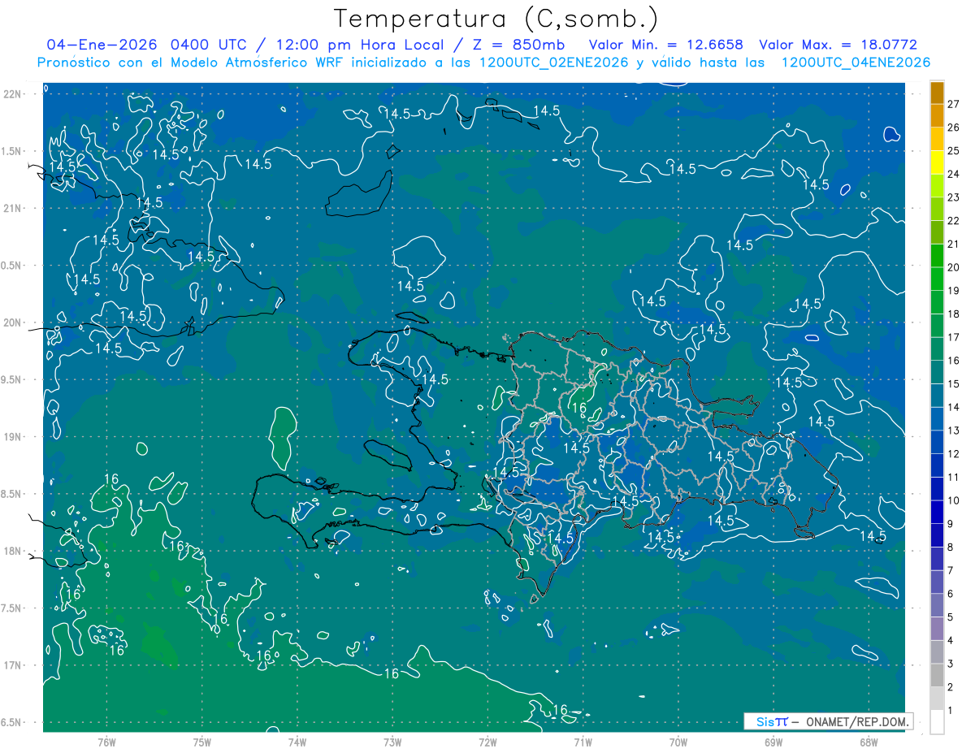Click legend value "2" on color scale

coord(950,687)
